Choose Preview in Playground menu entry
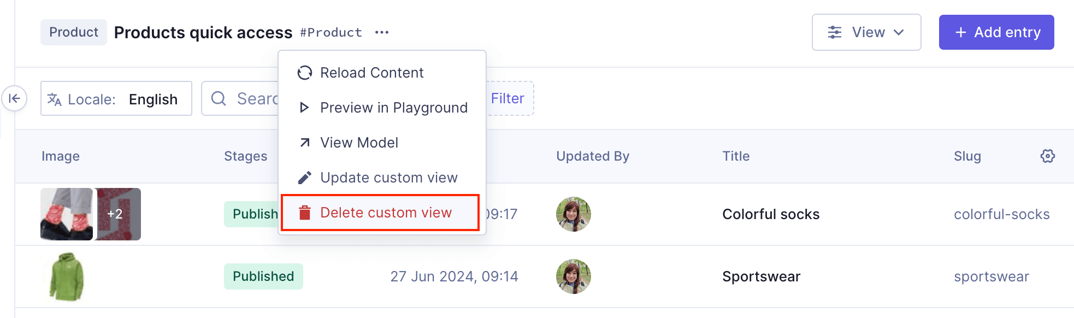 coord(382,108)
